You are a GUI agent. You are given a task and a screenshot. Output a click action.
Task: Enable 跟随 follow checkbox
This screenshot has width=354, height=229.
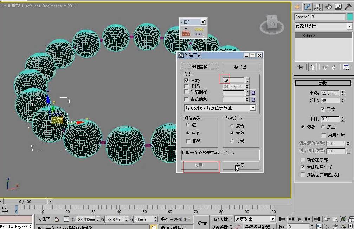pyautogui.click(x=188, y=141)
